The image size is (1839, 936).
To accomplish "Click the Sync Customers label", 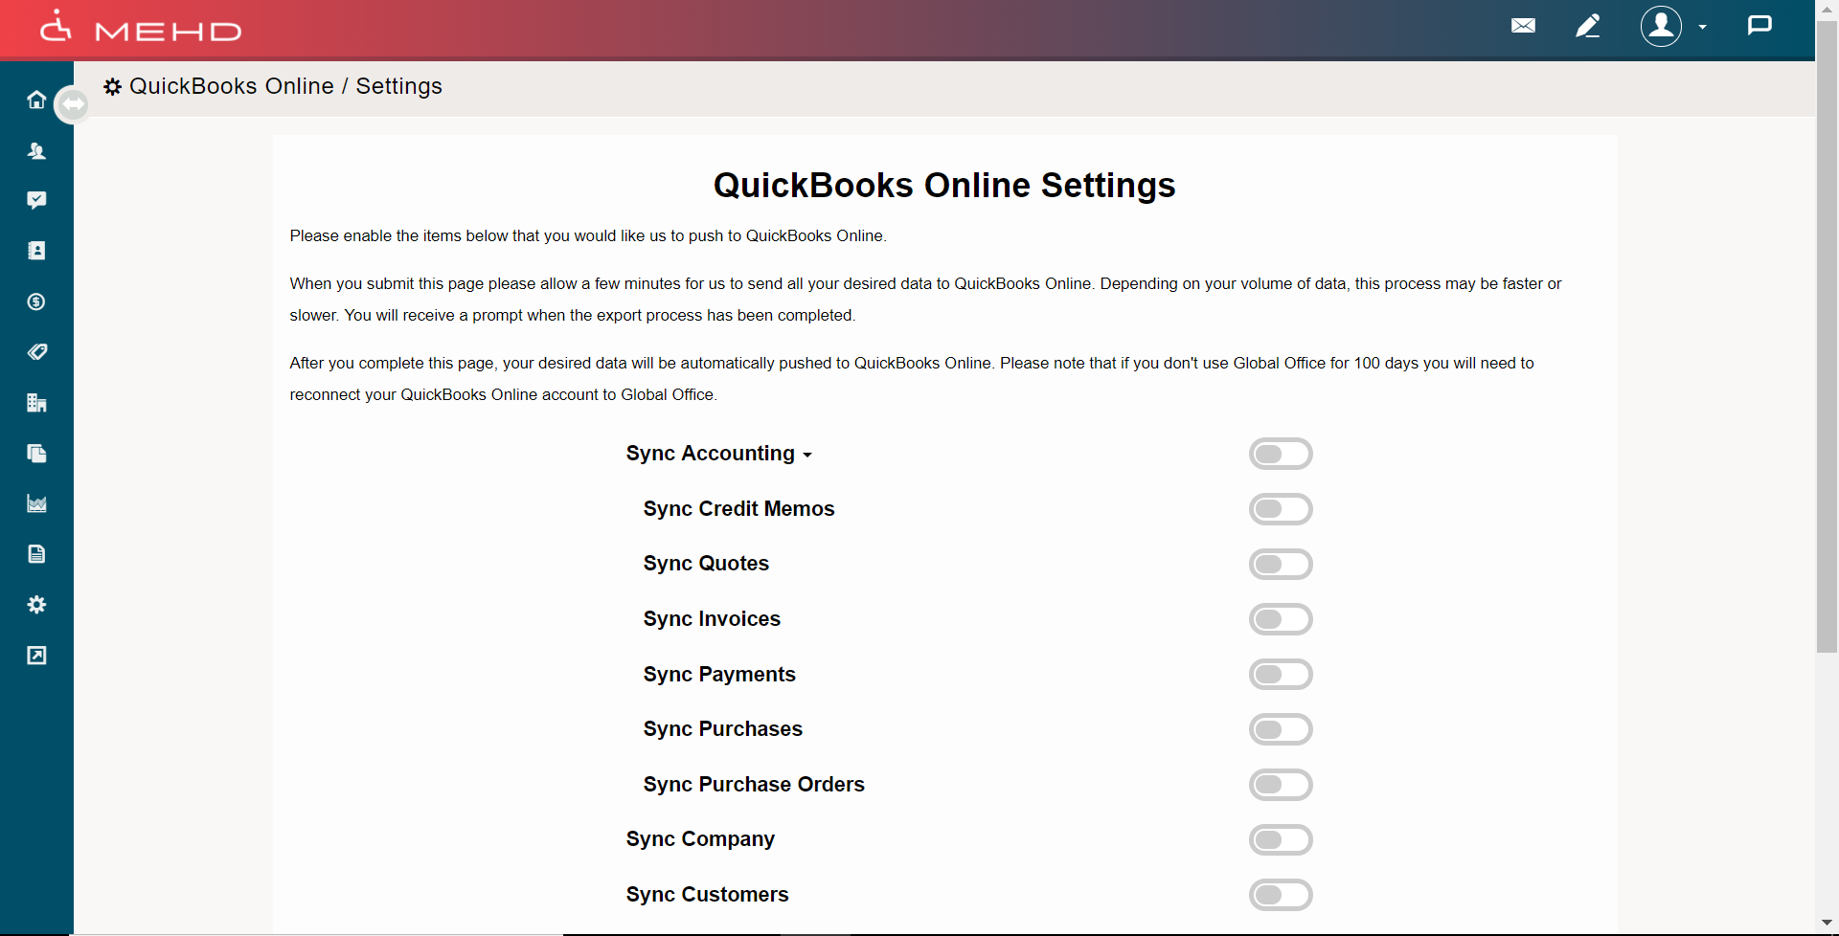I will pos(707,895).
